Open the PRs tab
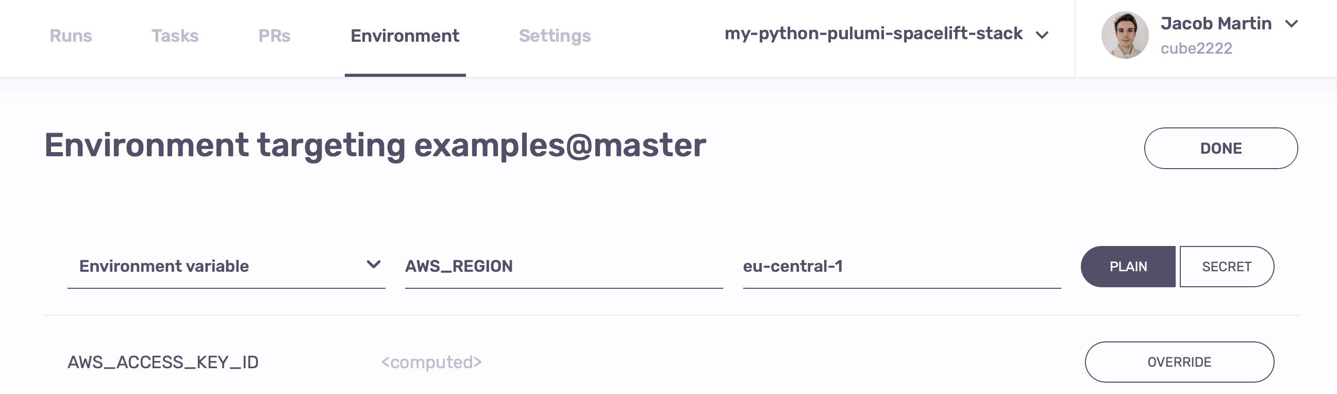This screenshot has height=394, width=1337. [274, 35]
